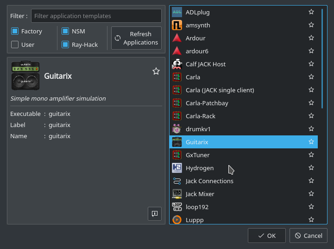The width and height of the screenshot is (334, 249).
Task: Click Refresh Applications button
Action: coord(136,38)
